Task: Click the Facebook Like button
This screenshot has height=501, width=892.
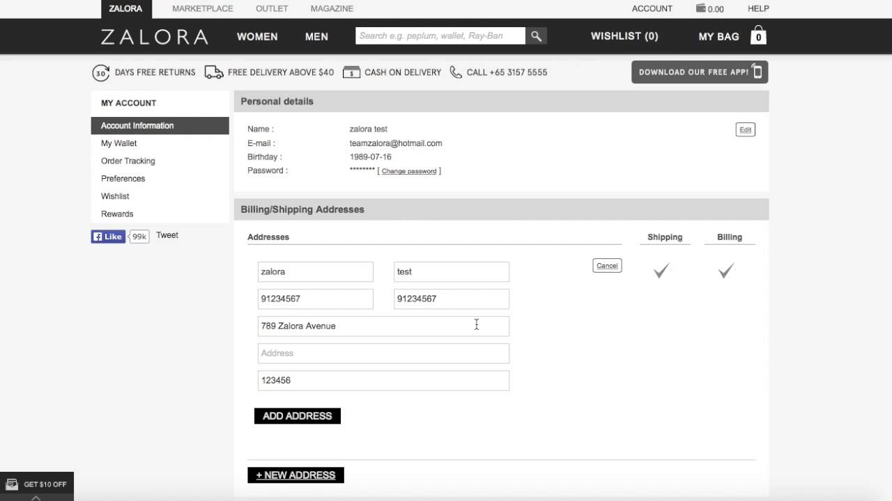Action: 107,237
